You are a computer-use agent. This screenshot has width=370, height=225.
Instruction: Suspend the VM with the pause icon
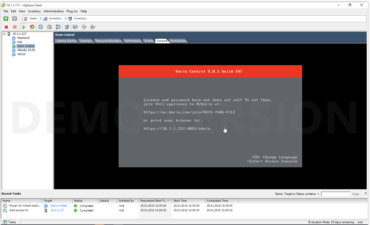pos(15,27)
